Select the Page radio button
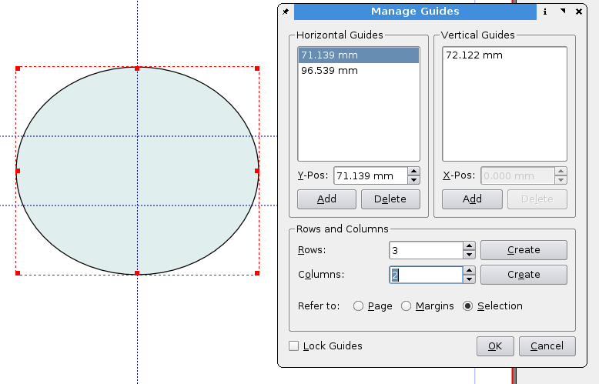Image resolution: width=599 pixels, height=384 pixels. [359, 306]
